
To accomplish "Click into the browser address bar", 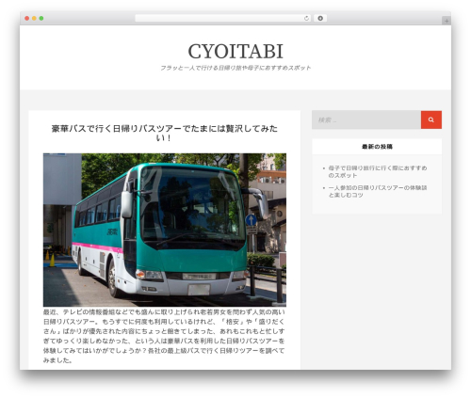I will click(223, 18).
